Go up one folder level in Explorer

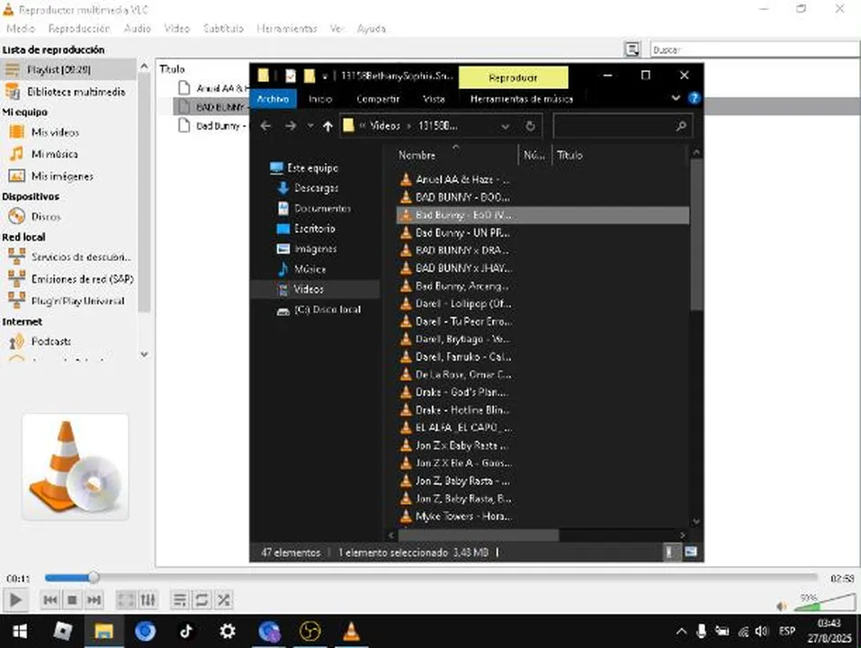pyautogui.click(x=327, y=126)
